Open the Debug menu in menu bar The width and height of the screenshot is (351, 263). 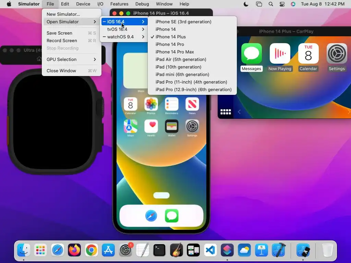142,4
